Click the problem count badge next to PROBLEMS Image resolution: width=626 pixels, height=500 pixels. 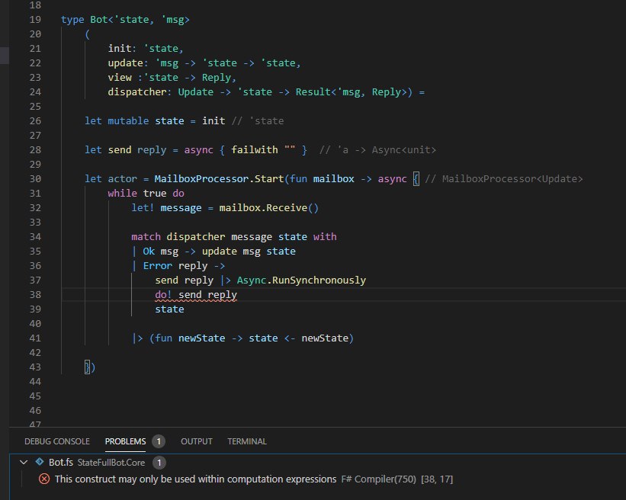click(x=158, y=441)
